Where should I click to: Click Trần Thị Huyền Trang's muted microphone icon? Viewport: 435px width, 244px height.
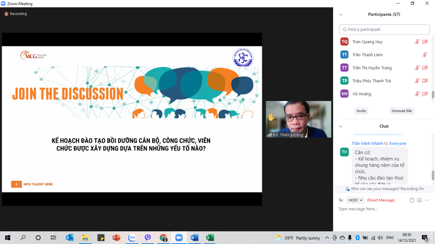(x=417, y=68)
